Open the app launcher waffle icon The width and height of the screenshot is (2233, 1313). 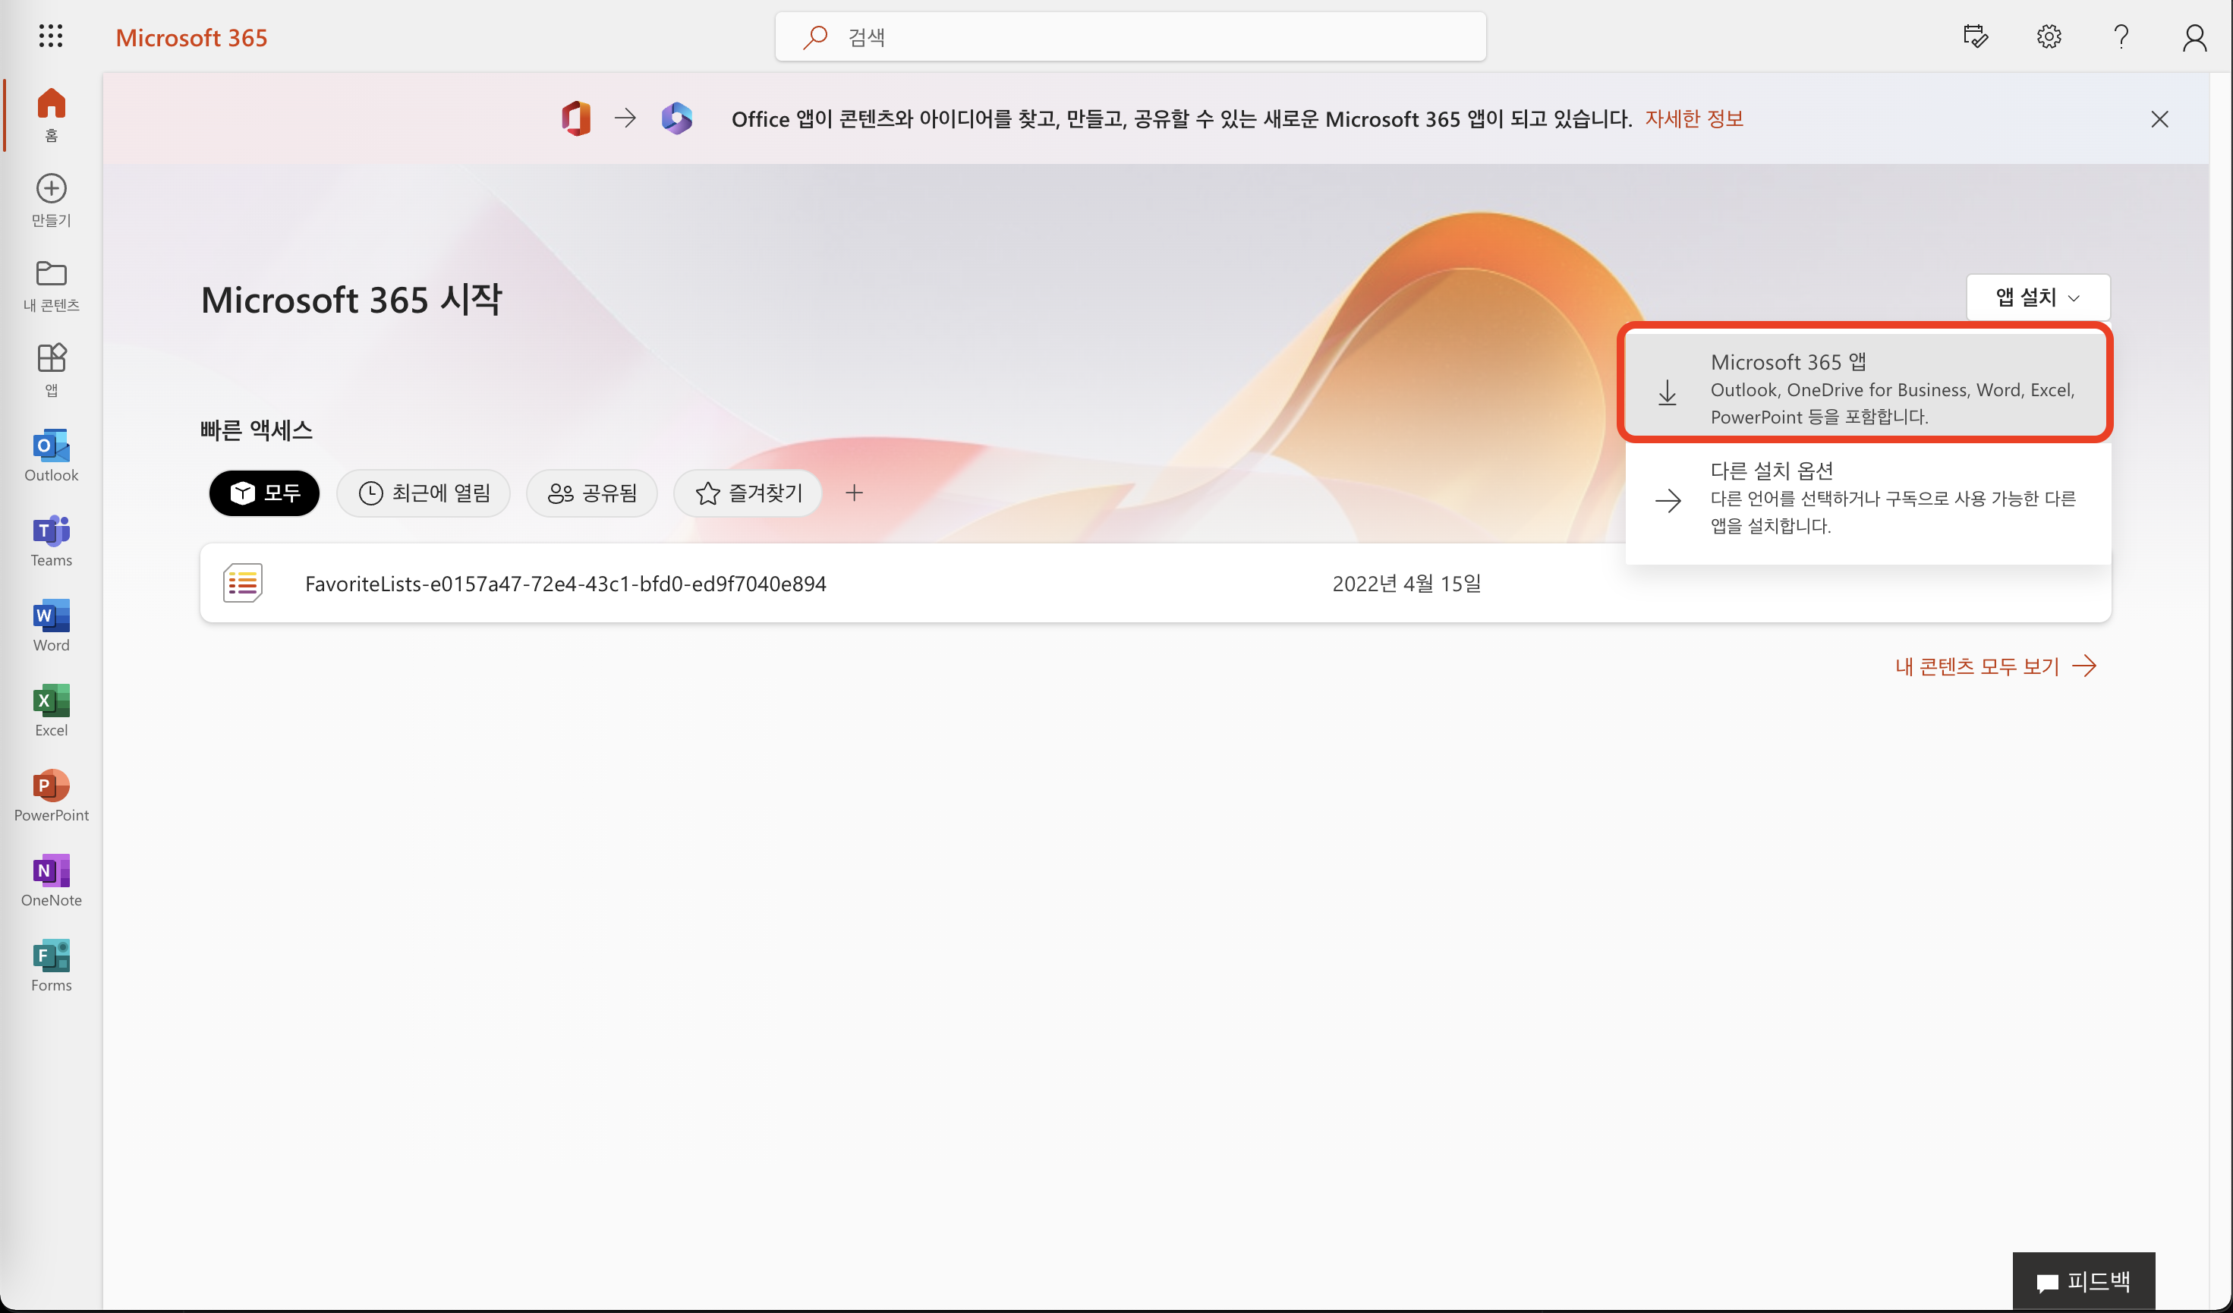click(51, 36)
